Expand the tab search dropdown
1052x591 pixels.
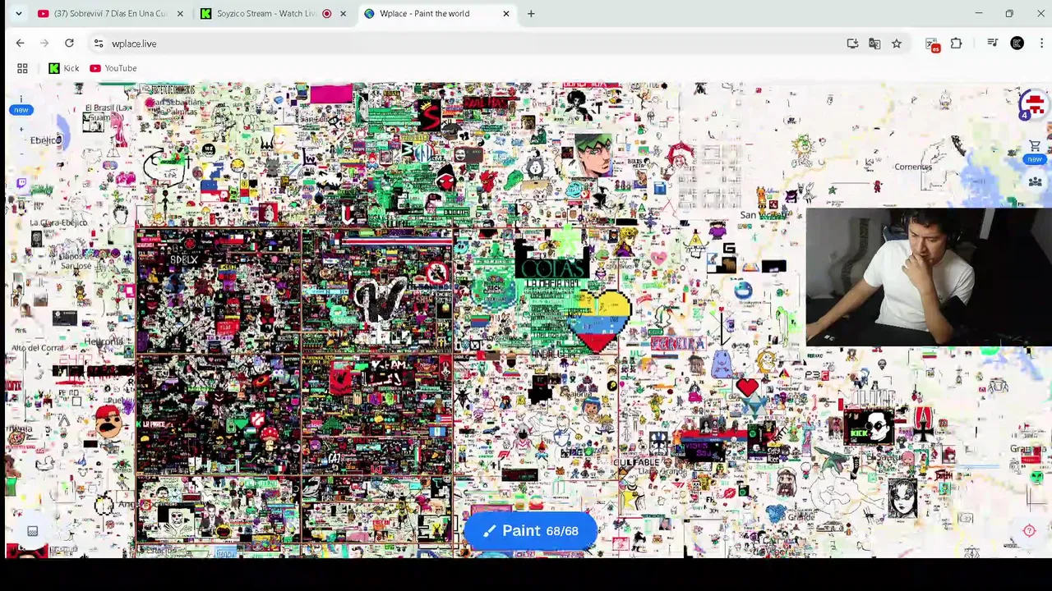click(18, 13)
